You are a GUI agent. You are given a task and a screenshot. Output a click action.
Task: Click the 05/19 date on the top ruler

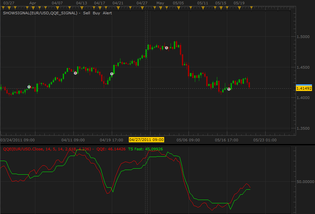coord(239,3)
